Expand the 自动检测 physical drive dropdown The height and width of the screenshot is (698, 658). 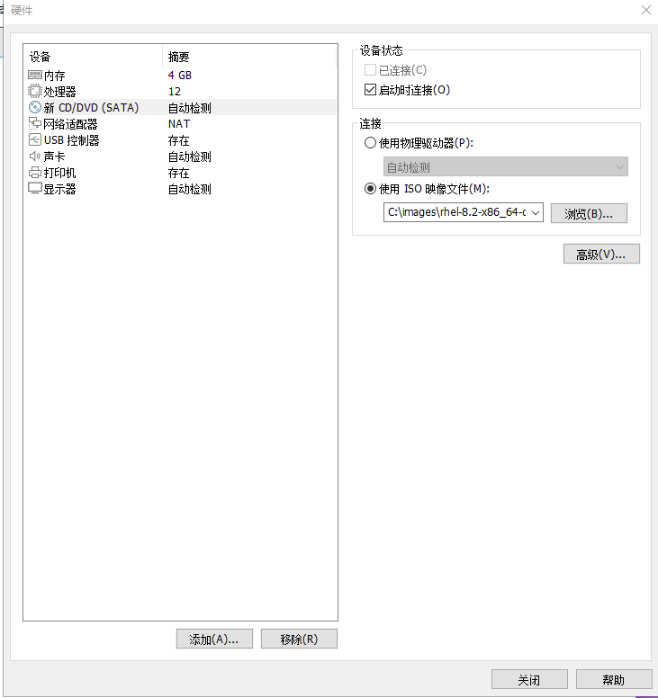click(506, 167)
